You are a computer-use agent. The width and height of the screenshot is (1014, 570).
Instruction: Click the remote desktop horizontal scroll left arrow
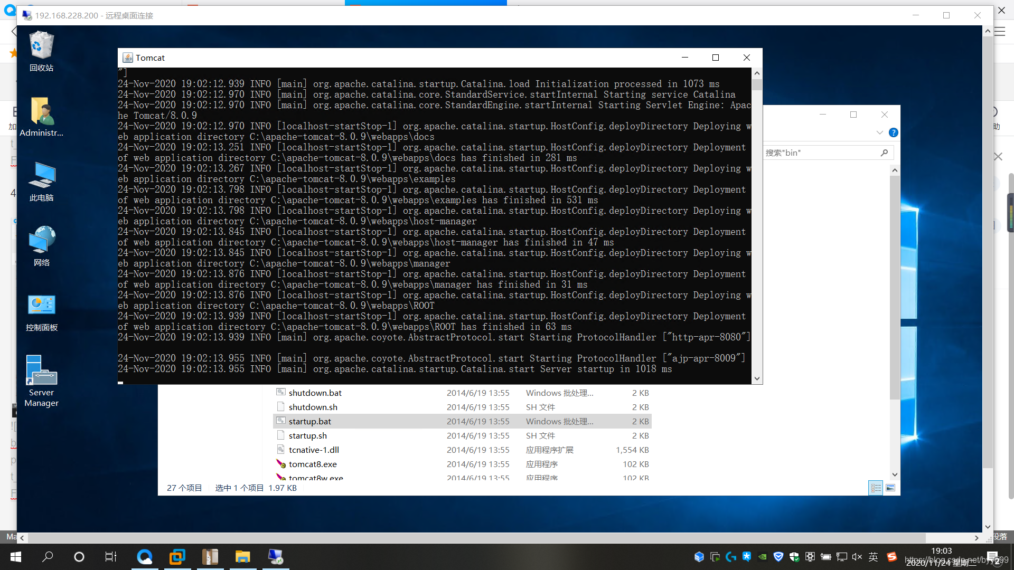[22, 538]
